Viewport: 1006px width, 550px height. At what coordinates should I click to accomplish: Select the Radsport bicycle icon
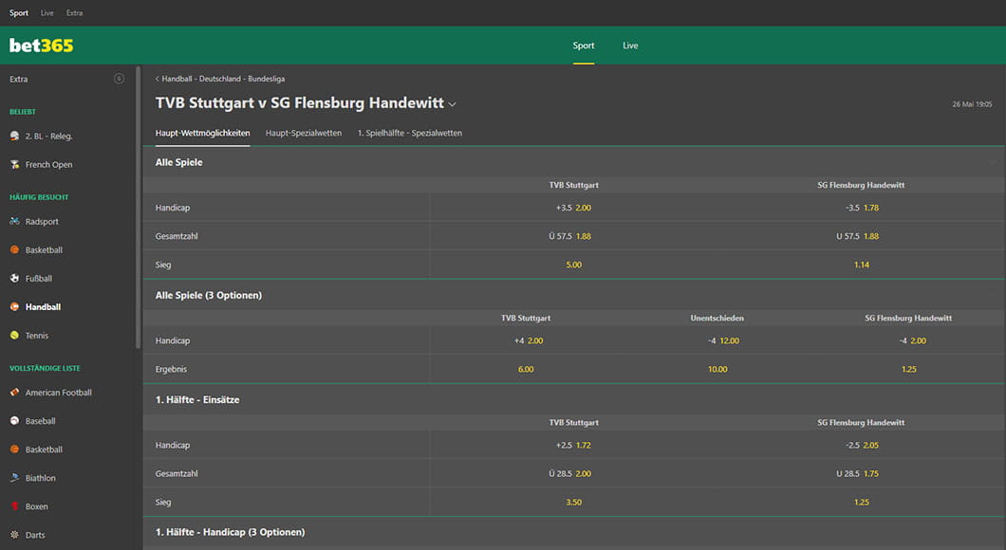tap(14, 221)
